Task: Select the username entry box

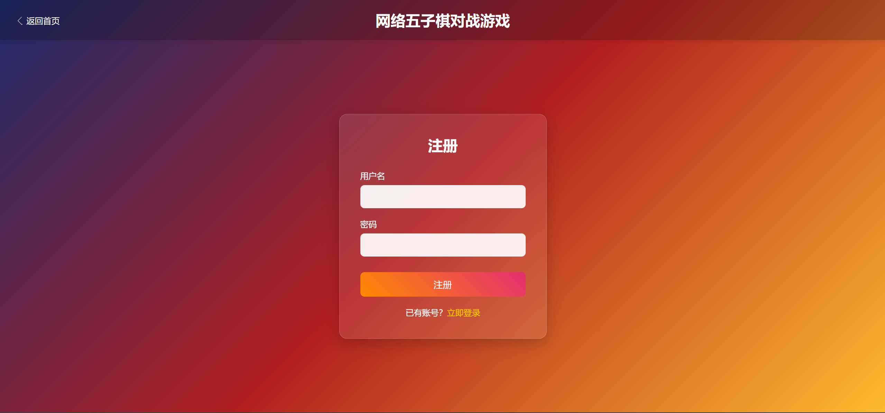Action: [x=443, y=196]
